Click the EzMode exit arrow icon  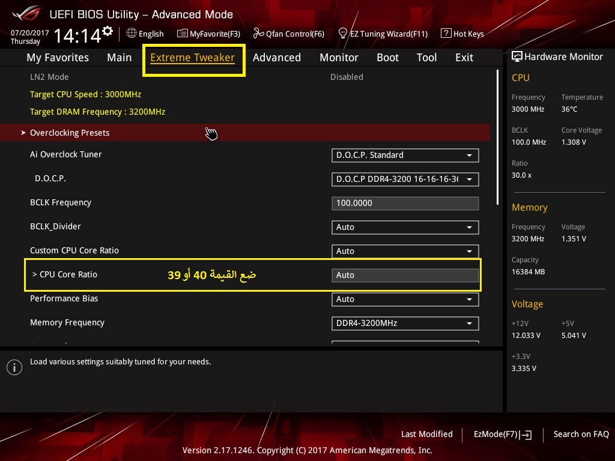point(526,435)
